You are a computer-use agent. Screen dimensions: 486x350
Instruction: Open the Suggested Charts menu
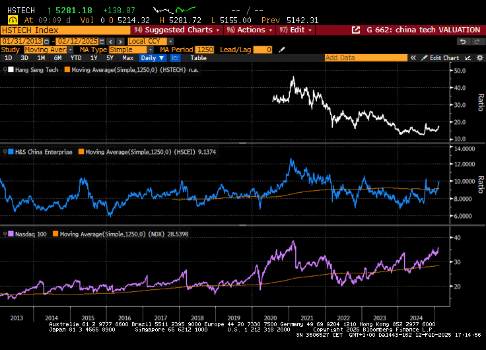(x=177, y=30)
